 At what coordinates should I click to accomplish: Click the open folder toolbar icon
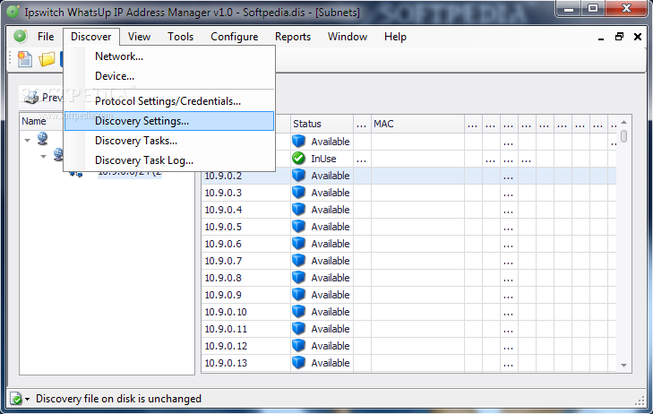point(47,59)
